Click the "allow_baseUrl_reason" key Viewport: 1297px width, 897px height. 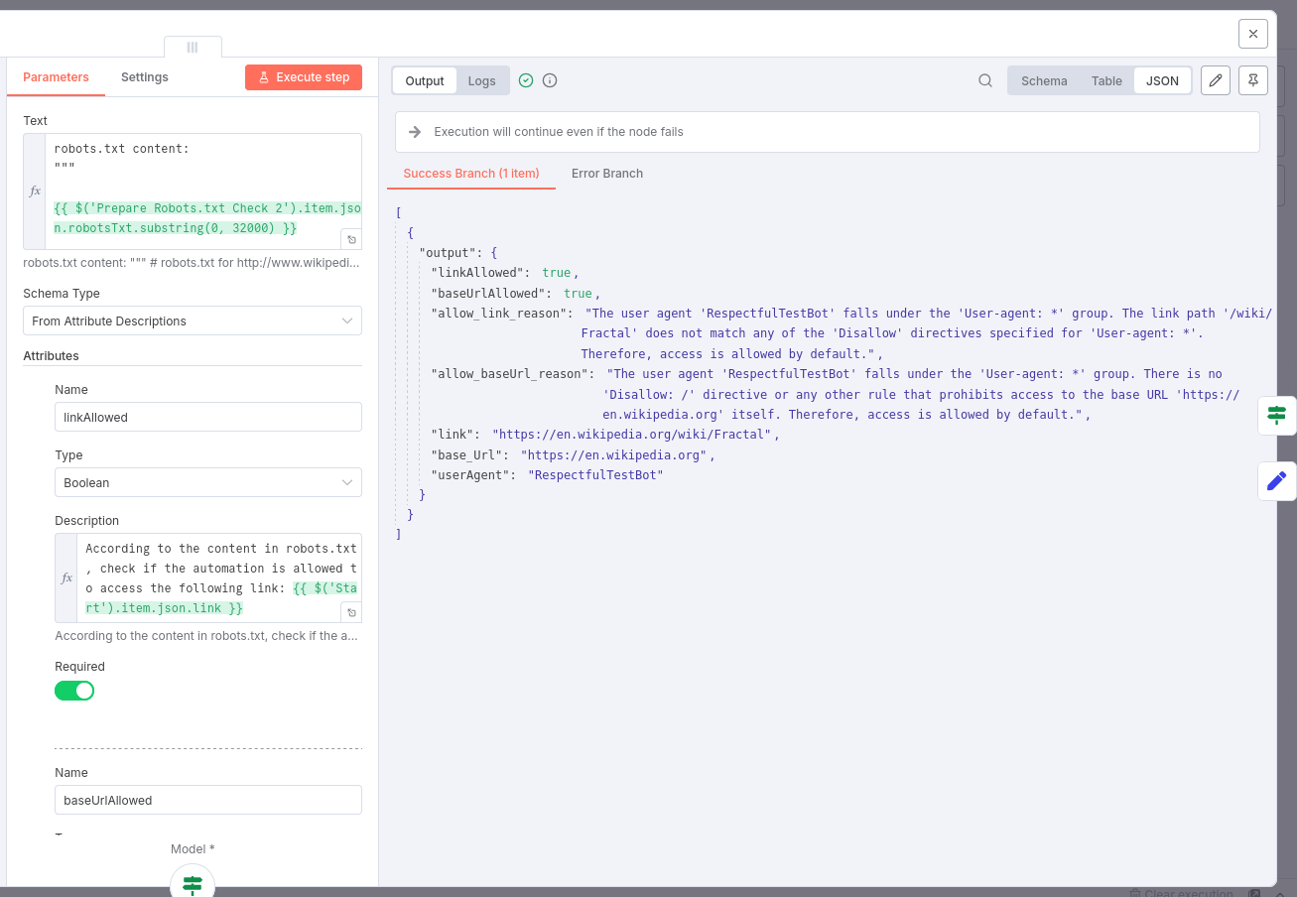[x=510, y=374]
